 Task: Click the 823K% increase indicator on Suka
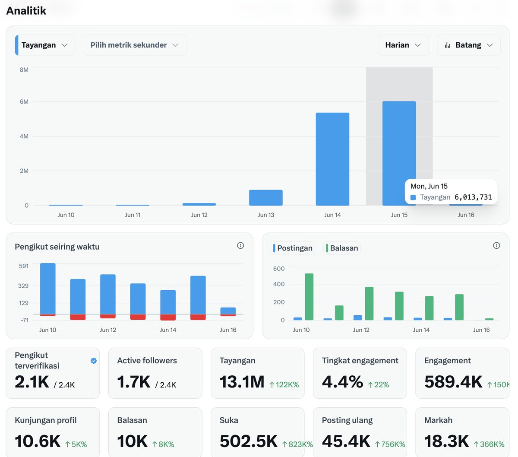click(297, 444)
